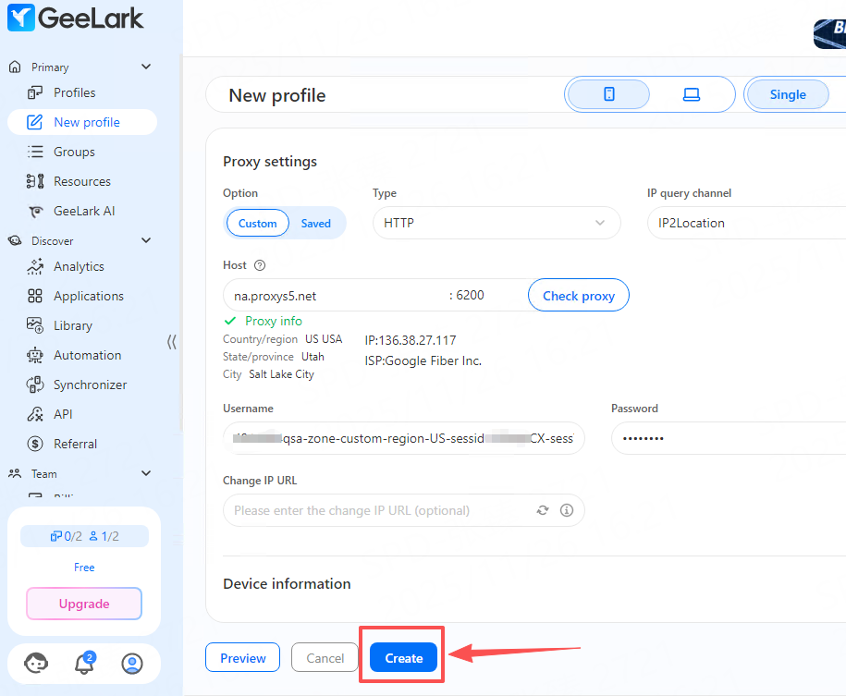Open the user account avatar icon

(x=132, y=664)
